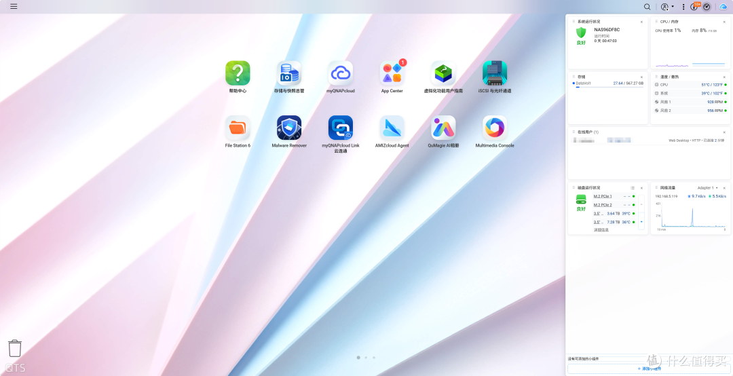
Task: Click 7.28 TB disk row
Action: (x=614, y=222)
